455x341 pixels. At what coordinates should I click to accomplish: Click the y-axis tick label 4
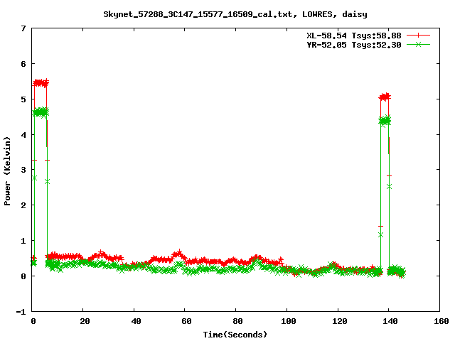tap(23, 135)
